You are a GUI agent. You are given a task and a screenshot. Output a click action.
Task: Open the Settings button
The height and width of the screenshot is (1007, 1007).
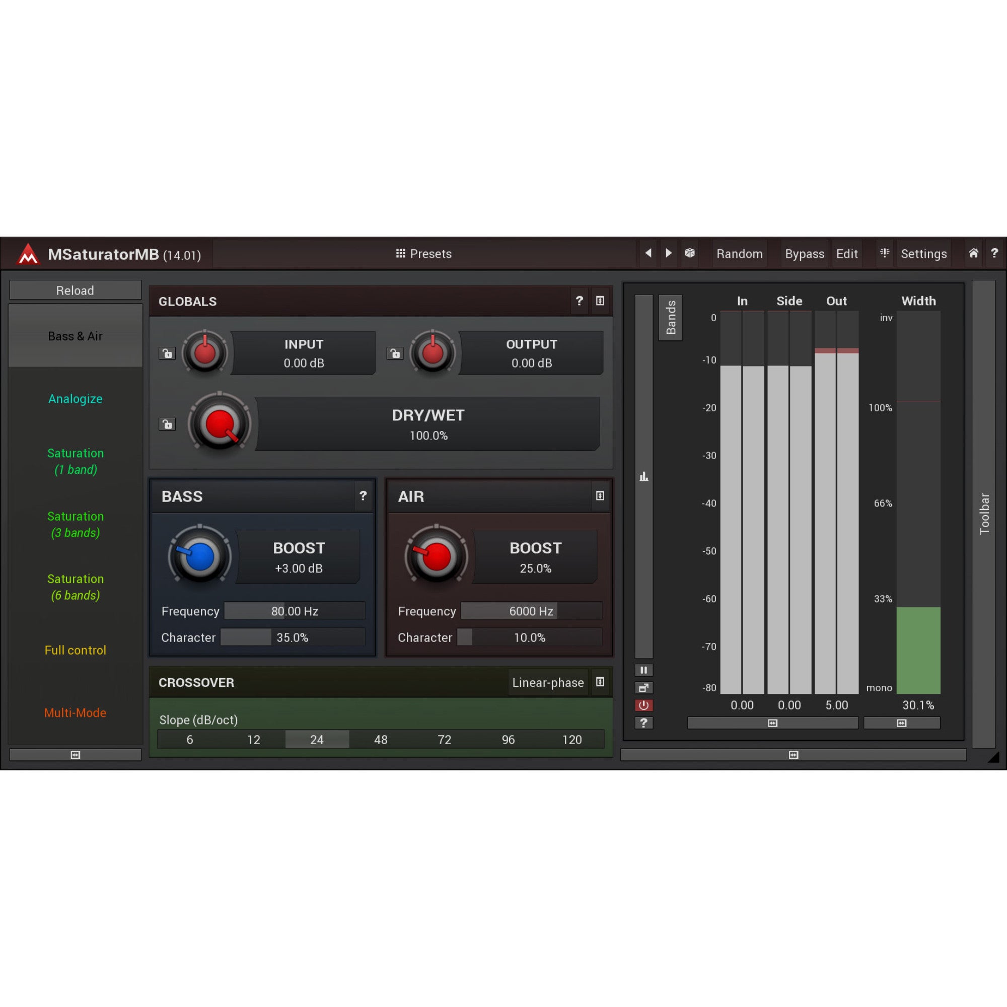(x=923, y=254)
